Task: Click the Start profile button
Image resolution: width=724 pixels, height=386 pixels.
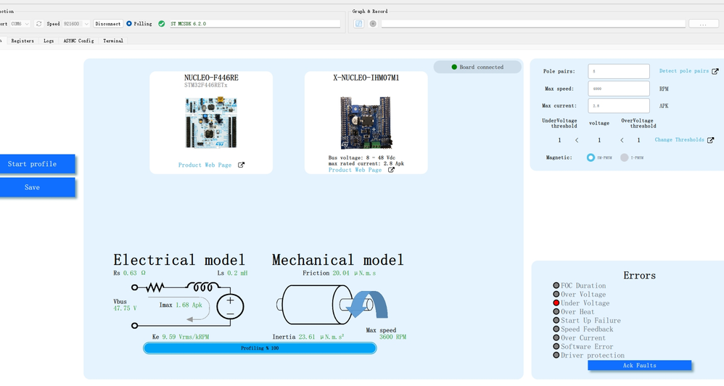Action: pyautogui.click(x=37, y=164)
